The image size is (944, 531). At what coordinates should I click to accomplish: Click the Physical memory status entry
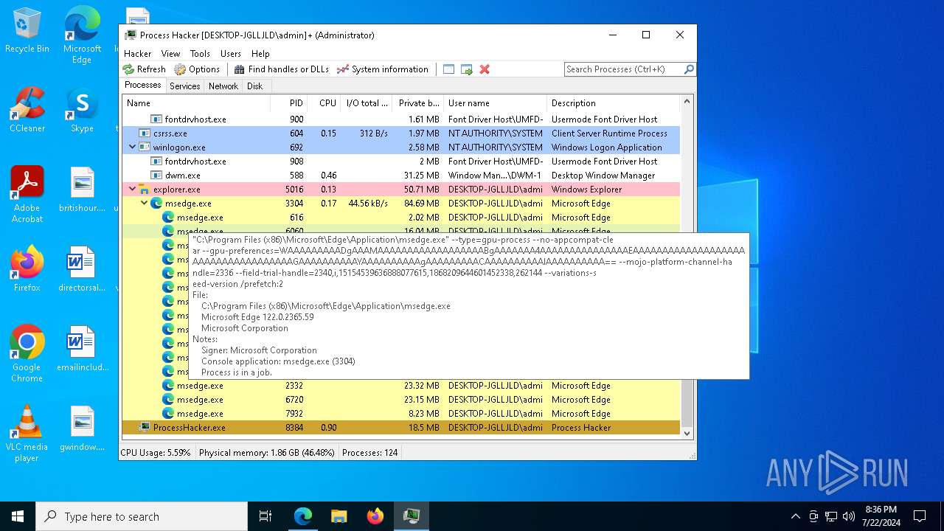point(266,453)
